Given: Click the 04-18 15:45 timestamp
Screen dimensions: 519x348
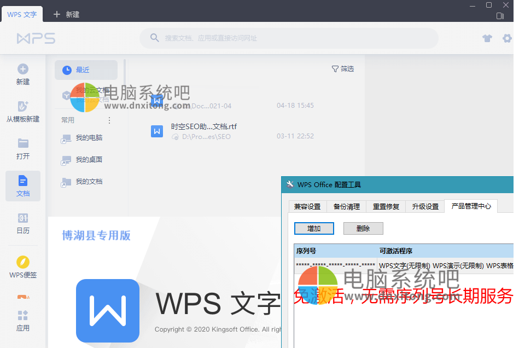Looking at the screenshot, I should 295,105.
